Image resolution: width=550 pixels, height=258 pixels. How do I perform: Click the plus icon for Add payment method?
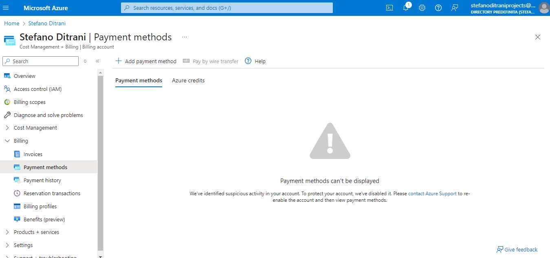click(119, 61)
